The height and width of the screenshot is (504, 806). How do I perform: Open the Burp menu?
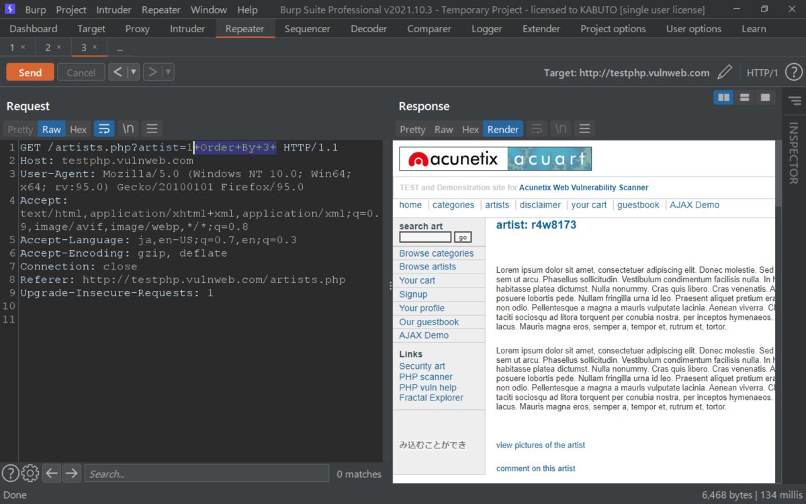tap(36, 9)
